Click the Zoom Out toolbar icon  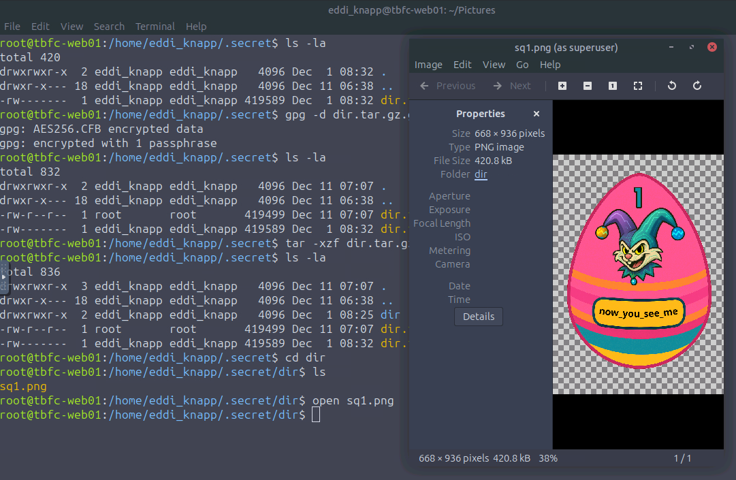[588, 86]
